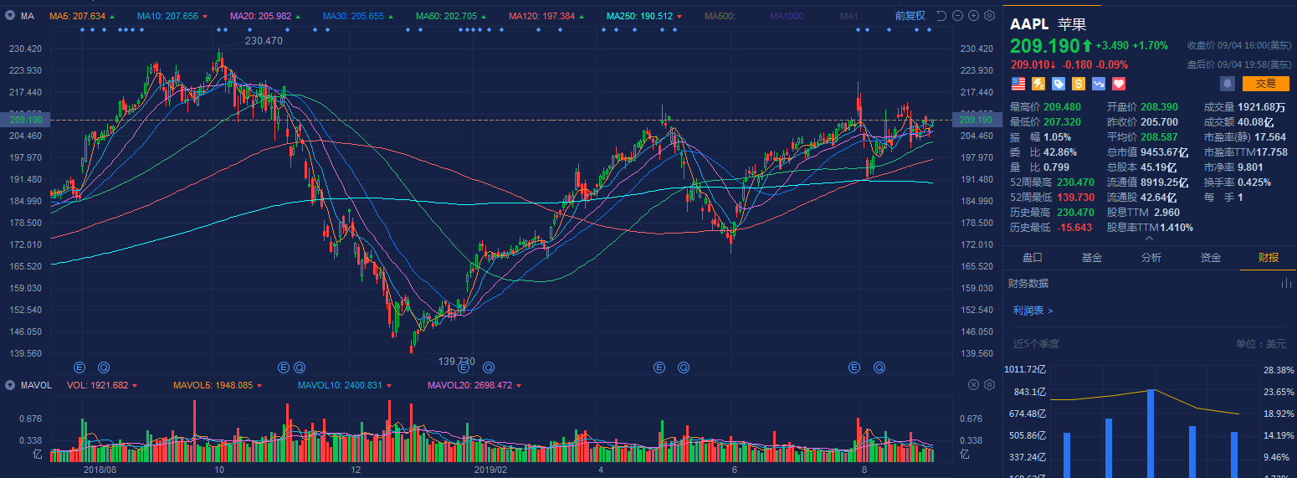The image size is (1297, 478).
Task: Click the Q marker at the 2019/02 label
Action: click(x=488, y=367)
